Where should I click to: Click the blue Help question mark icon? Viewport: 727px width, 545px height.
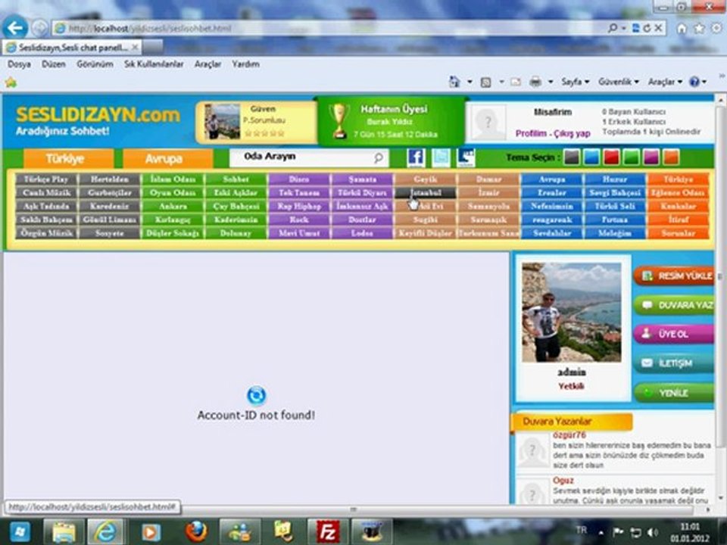pyautogui.click(x=694, y=82)
